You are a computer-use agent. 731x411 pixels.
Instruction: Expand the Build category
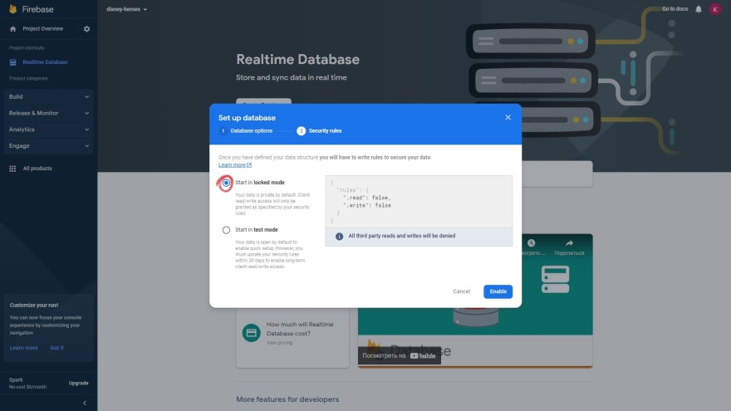click(x=48, y=96)
